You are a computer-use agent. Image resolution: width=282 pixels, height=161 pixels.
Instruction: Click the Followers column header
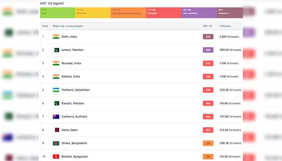tap(225, 26)
